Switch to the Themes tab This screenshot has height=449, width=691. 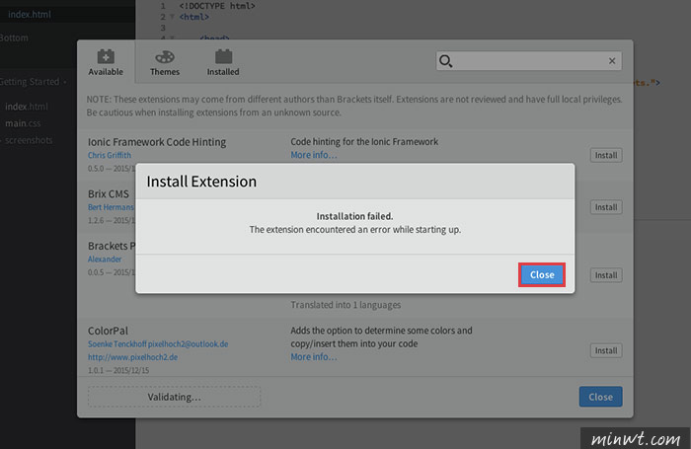coord(165,62)
